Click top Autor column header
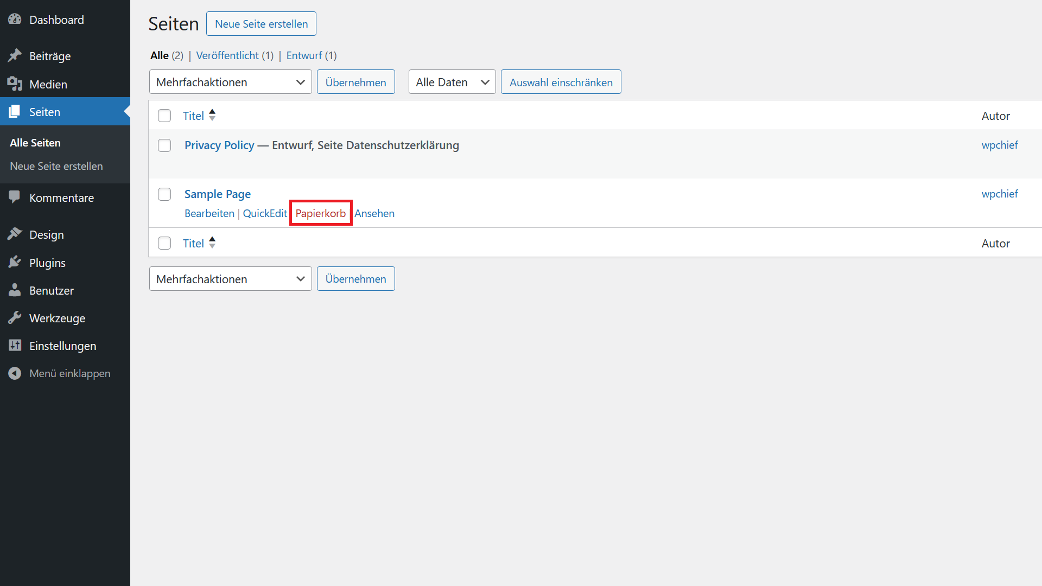 point(995,116)
